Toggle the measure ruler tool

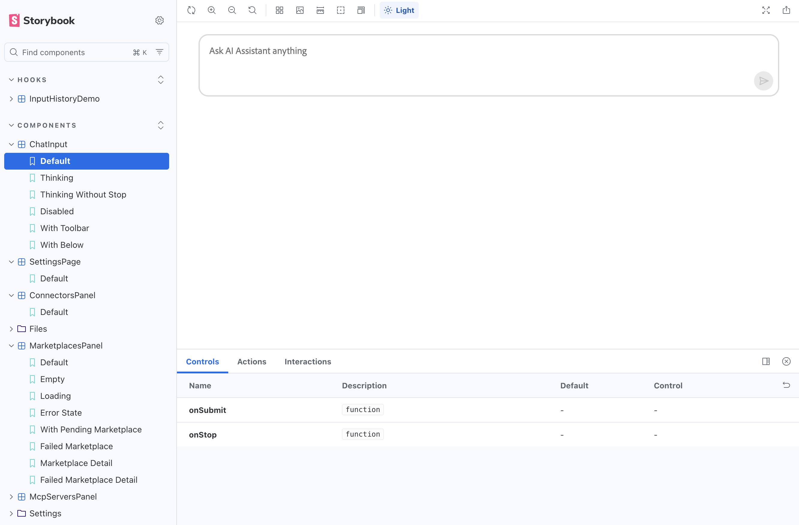320,10
